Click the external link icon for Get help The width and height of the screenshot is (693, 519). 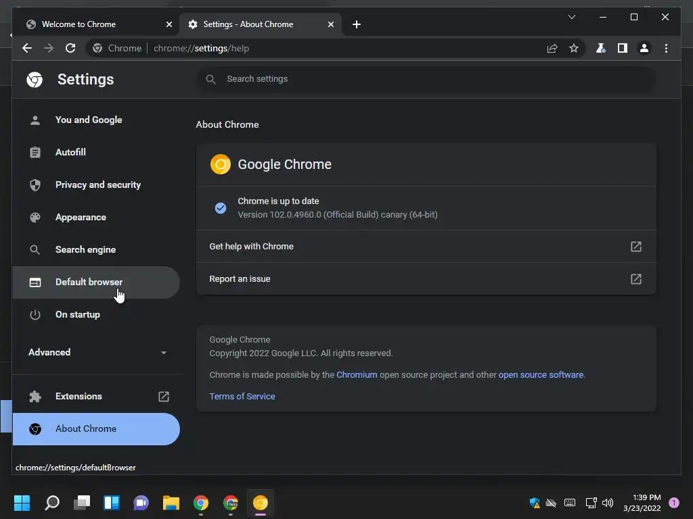(635, 246)
